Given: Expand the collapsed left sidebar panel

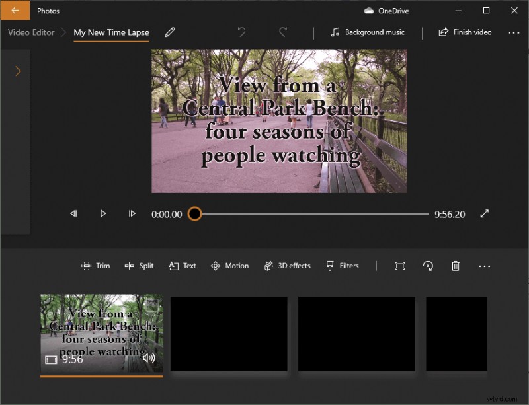Looking at the screenshot, I should [16, 71].
